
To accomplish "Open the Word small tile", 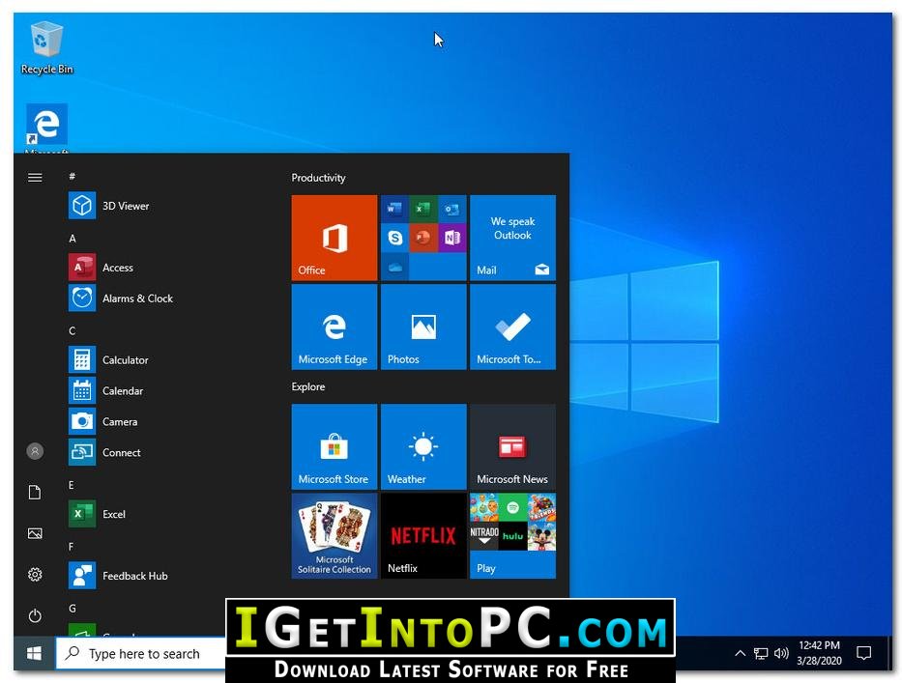I will tap(394, 209).
